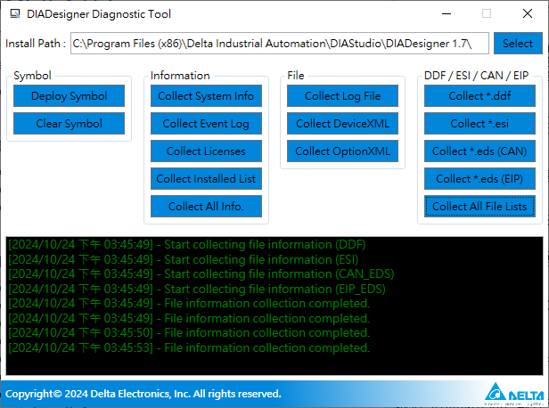Click Collect System Info
The width and height of the screenshot is (549, 408).
coord(206,96)
